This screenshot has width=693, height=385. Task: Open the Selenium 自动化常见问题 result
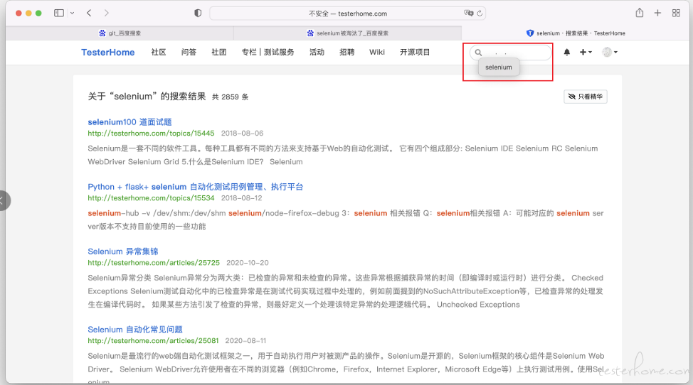click(135, 330)
